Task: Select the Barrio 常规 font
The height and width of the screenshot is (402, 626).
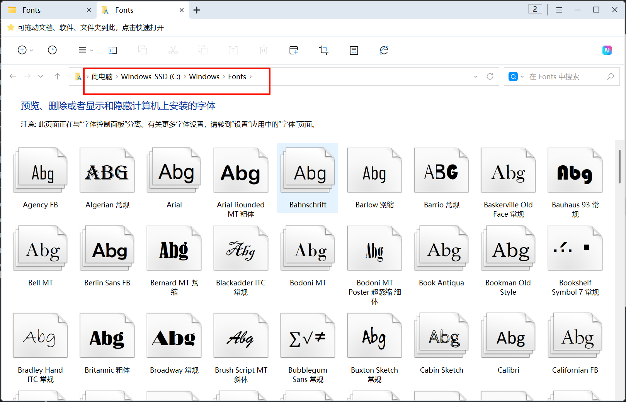Action: (x=442, y=178)
